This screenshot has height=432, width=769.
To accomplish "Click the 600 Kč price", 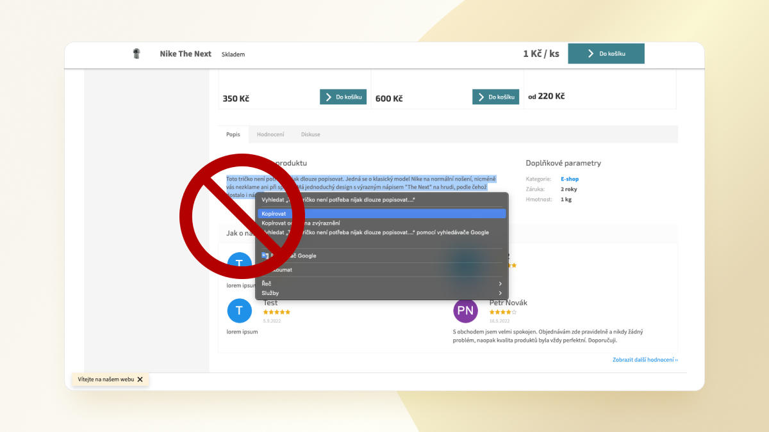I will coord(389,99).
